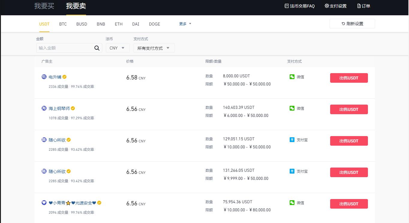Click 出售USDT for 电升铺 offer
The width and height of the screenshot is (409, 223).
coord(349,78)
